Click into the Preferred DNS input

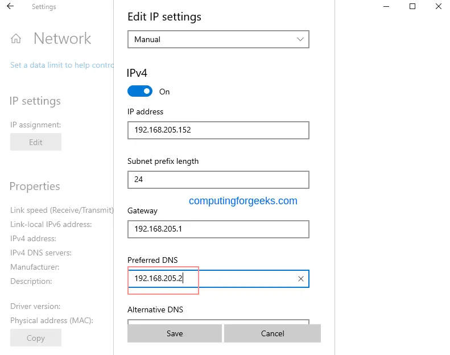[x=218, y=279]
